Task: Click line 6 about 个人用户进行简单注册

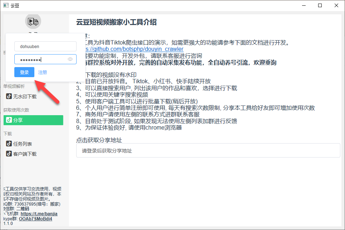Action: click(195, 108)
